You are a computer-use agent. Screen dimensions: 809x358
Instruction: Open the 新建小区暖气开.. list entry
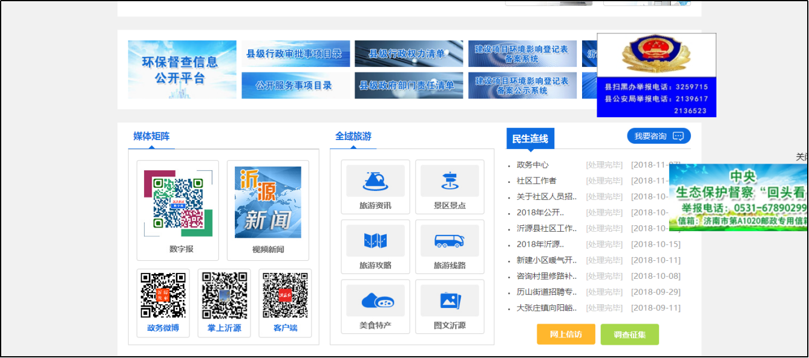(546, 260)
